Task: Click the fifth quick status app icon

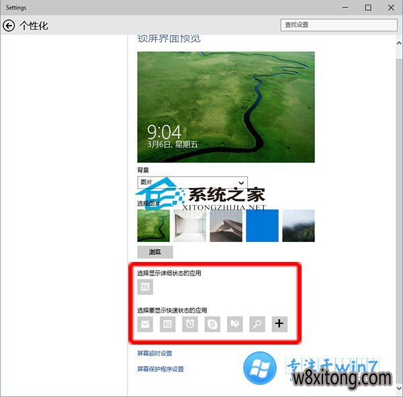Action: [234, 324]
